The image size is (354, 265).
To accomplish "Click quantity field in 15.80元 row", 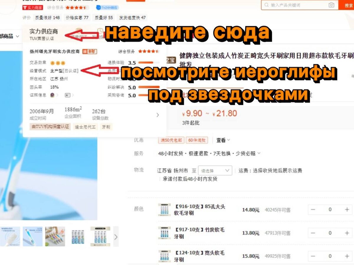I will 330,256.
